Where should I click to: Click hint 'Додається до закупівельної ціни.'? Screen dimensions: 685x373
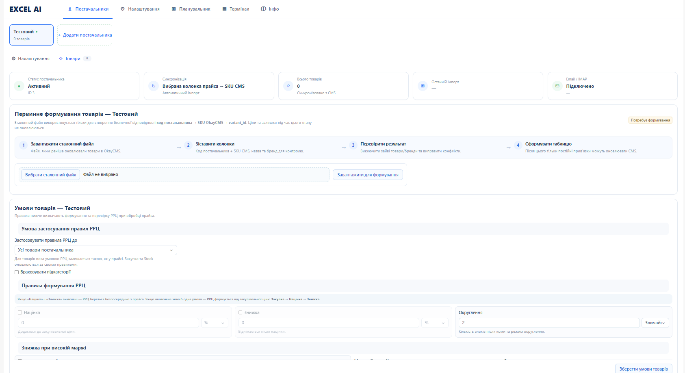click(x=47, y=332)
